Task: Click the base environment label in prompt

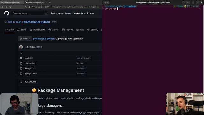Action: (181, 6)
